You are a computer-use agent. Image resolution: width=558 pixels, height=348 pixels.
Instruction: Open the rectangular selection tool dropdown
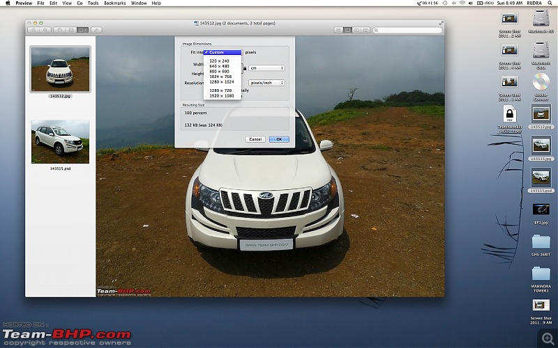coord(83,30)
